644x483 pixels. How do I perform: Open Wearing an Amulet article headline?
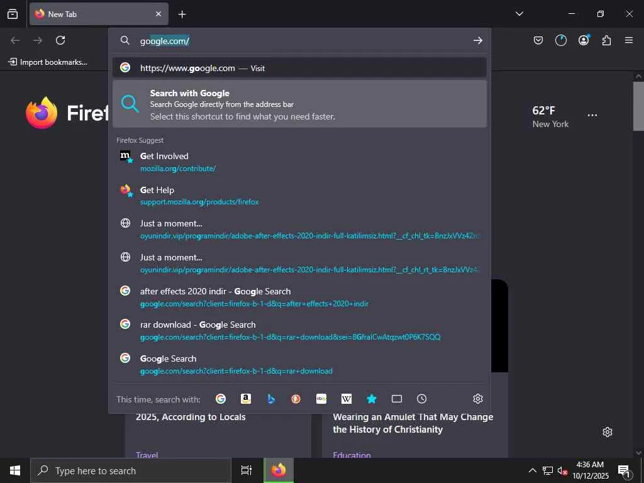pos(413,423)
